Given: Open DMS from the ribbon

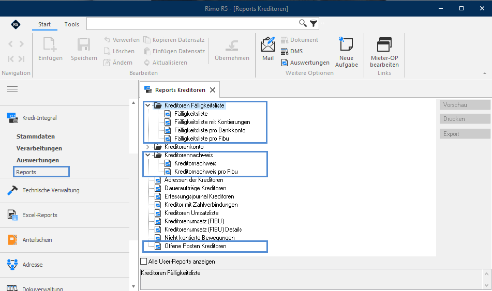Looking at the screenshot, I should coord(291,51).
